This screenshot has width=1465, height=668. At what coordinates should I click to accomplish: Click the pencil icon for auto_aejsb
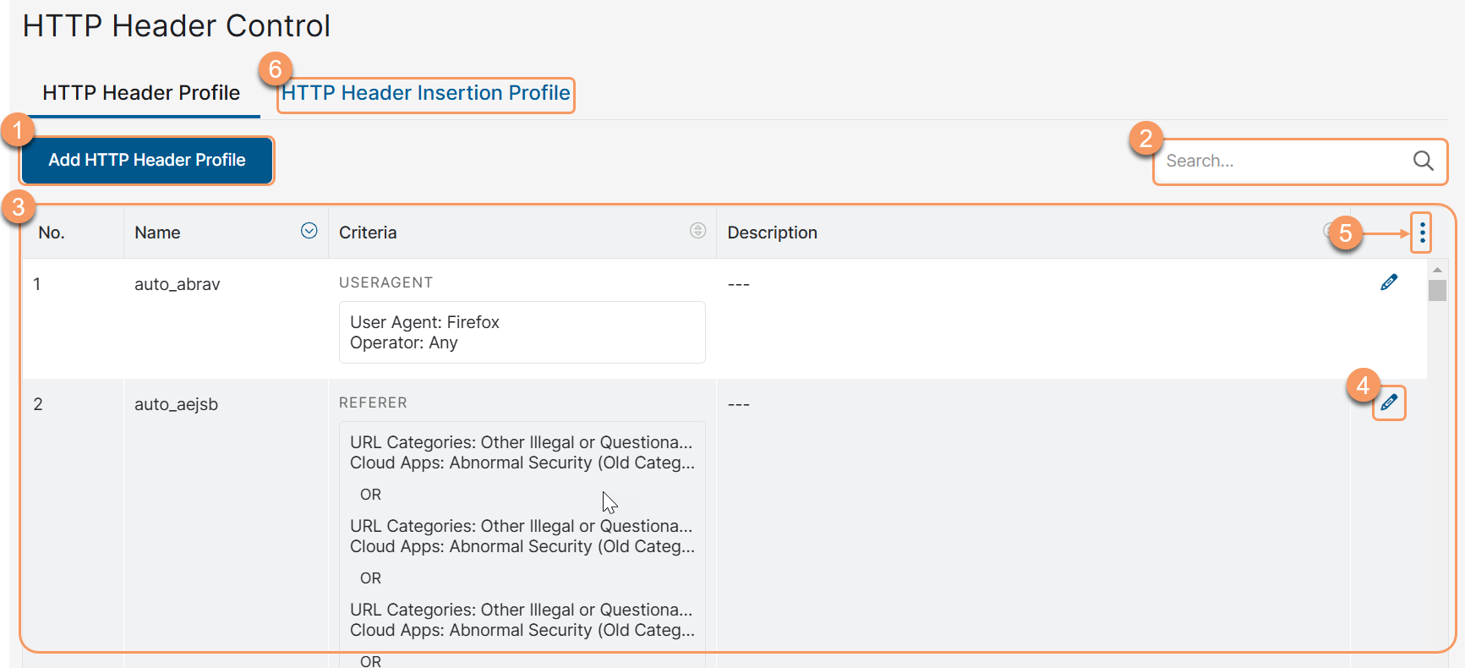pos(1389,402)
